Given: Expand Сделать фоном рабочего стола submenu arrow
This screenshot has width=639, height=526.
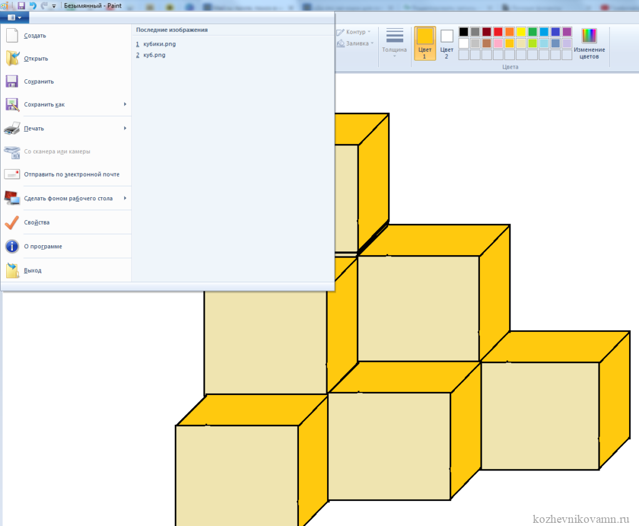Looking at the screenshot, I should (125, 198).
